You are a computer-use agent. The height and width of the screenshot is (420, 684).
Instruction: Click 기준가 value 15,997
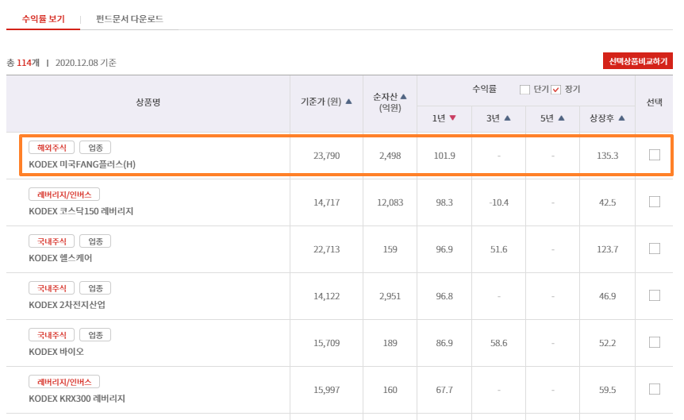(x=326, y=390)
